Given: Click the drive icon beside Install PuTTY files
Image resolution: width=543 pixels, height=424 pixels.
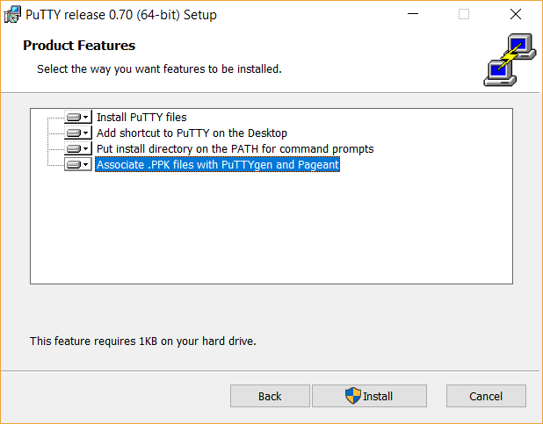Looking at the screenshot, I should click(x=74, y=117).
